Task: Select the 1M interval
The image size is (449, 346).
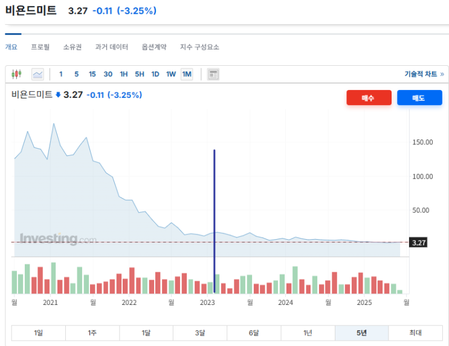Action: tap(187, 74)
